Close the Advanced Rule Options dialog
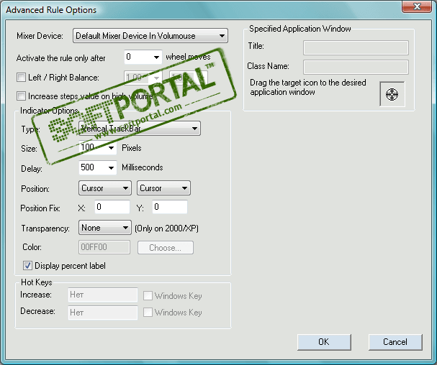 coord(417,6)
